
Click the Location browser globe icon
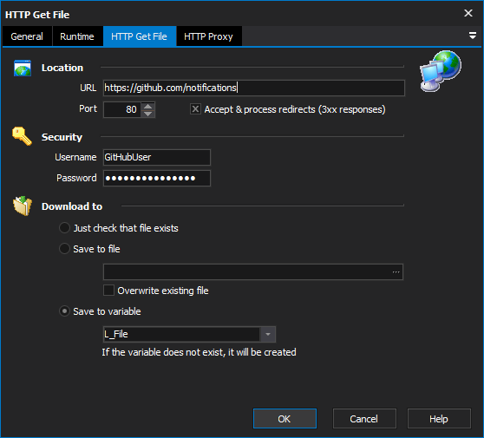(23, 68)
